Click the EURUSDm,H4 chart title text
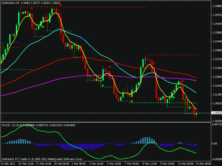222x166 pixels. (x=10, y=3)
